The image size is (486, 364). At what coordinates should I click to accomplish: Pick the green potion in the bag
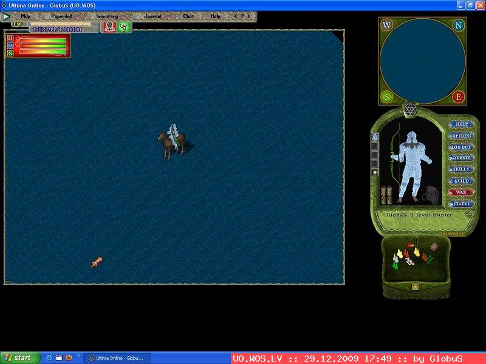[395, 265]
